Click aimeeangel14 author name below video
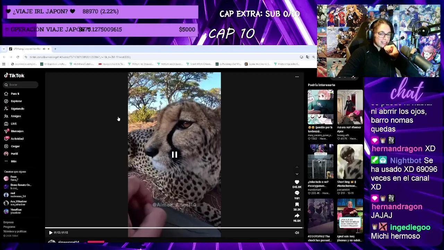This screenshot has height=250, width=444. point(69,242)
